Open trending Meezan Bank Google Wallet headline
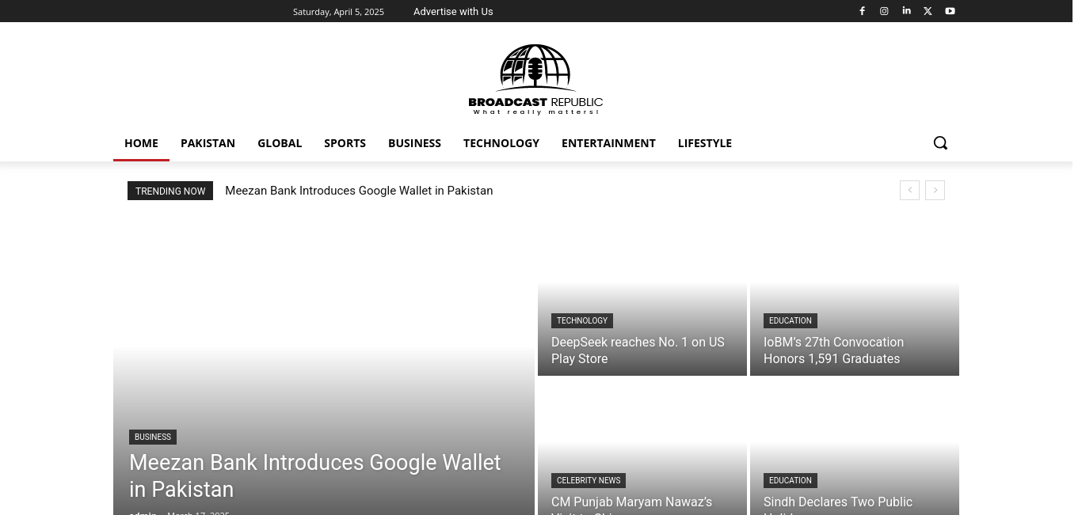 tap(359, 191)
